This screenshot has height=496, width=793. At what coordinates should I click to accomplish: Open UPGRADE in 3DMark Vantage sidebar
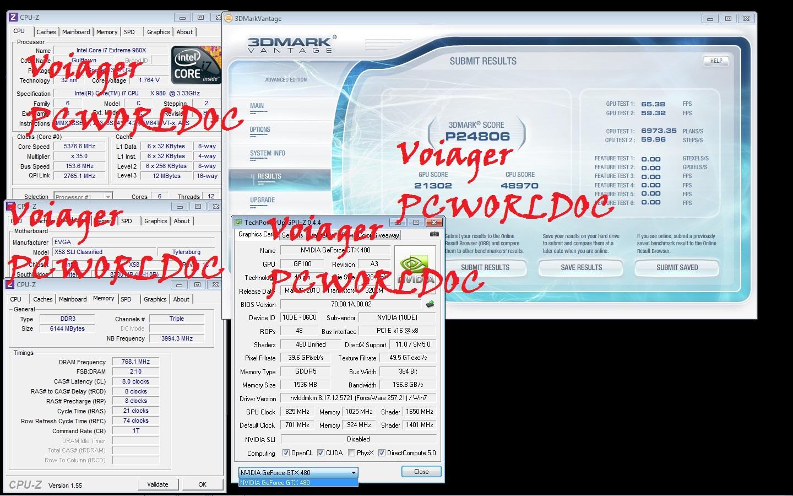click(262, 200)
